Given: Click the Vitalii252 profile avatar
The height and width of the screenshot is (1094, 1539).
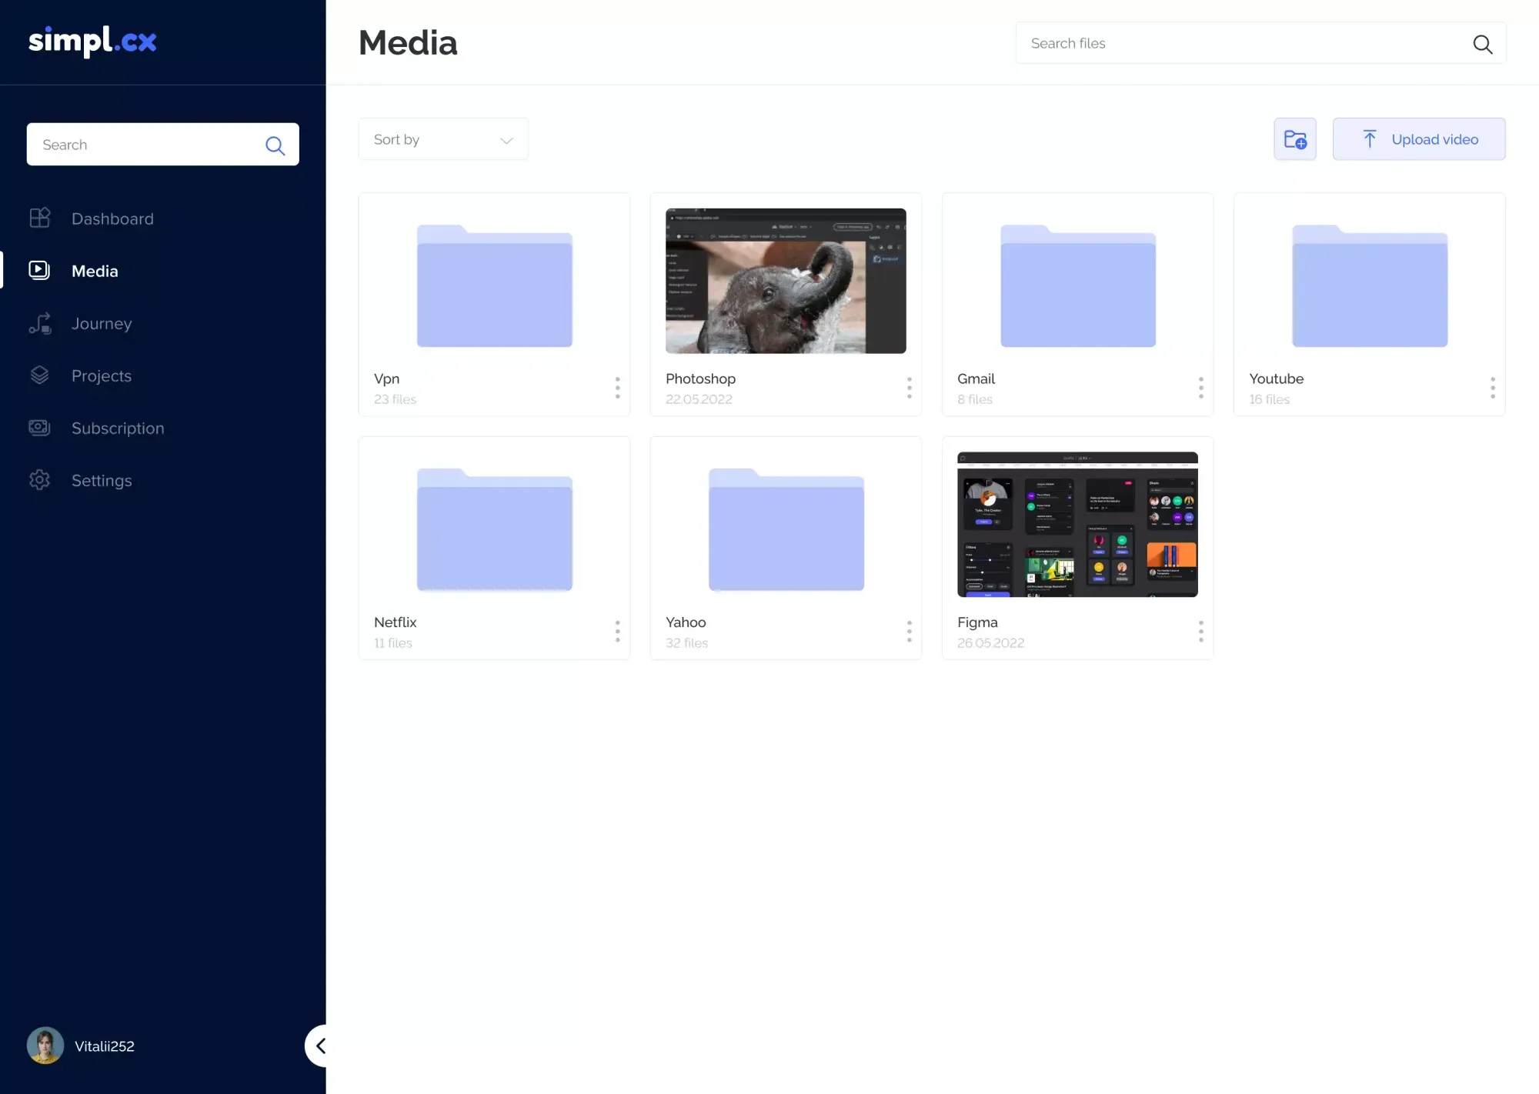Looking at the screenshot, I should pos(45,1045).
